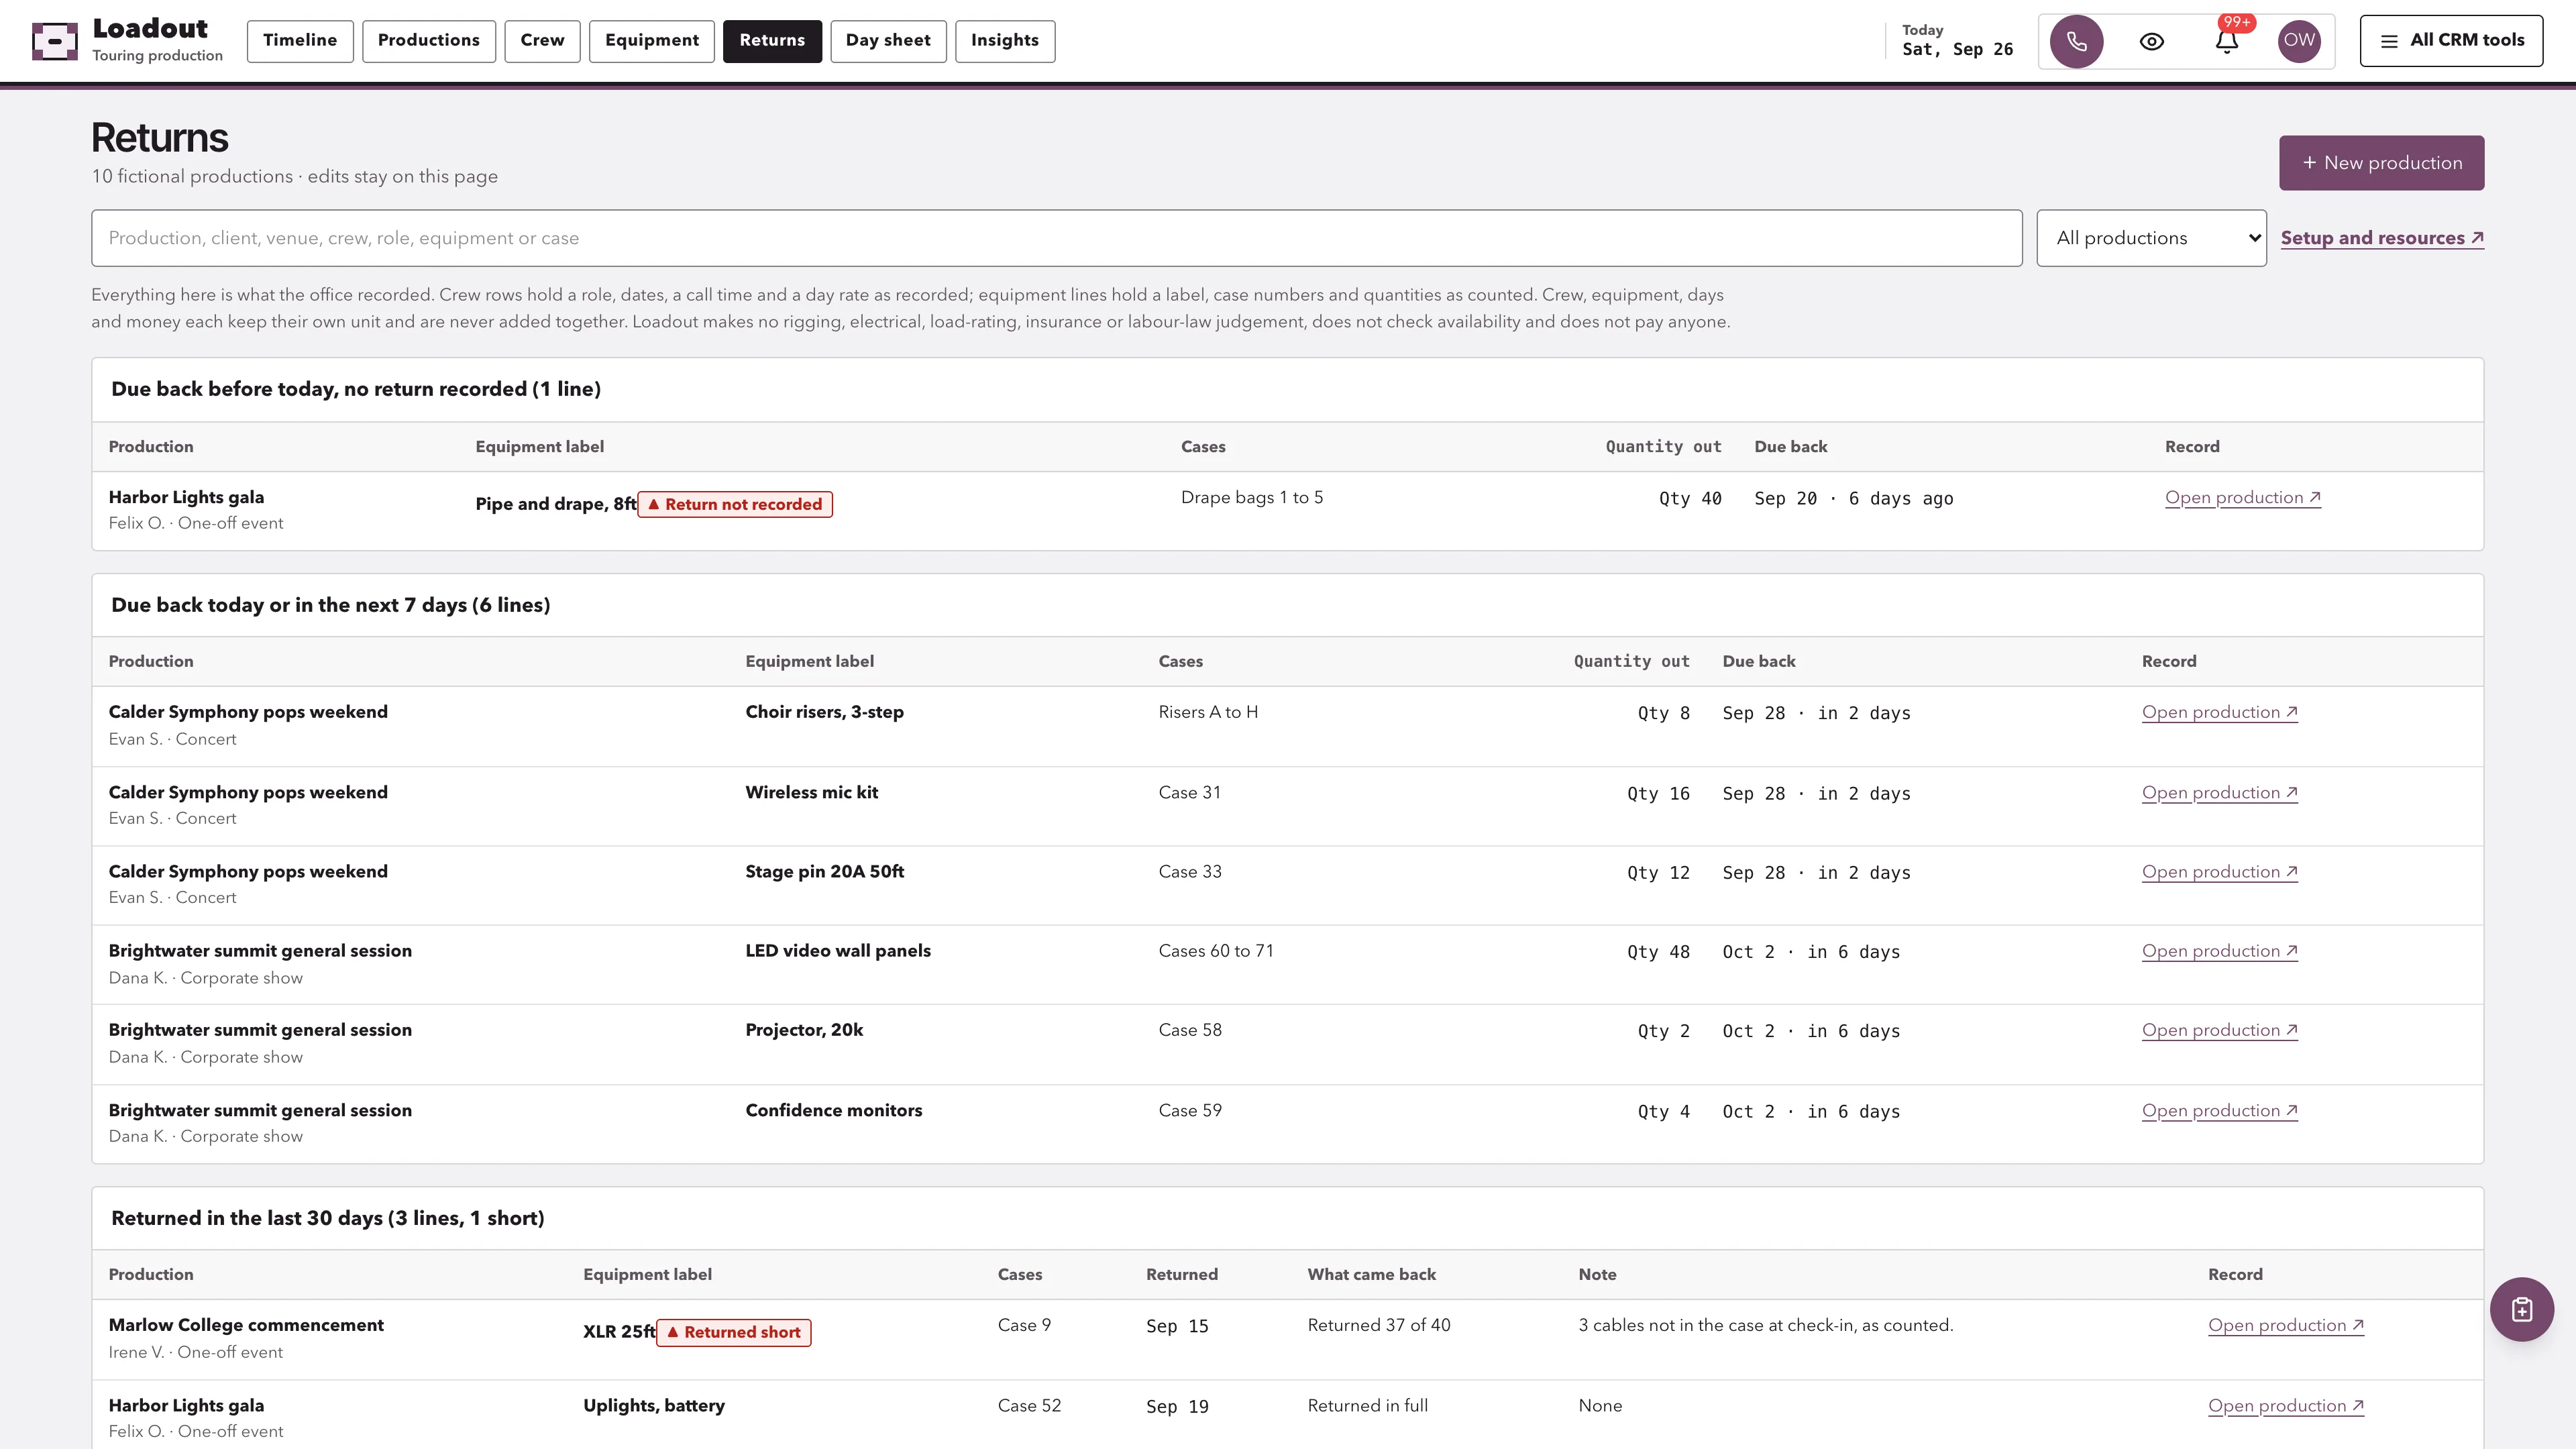Open production for Projector, 20k row

[2219, 1030]
